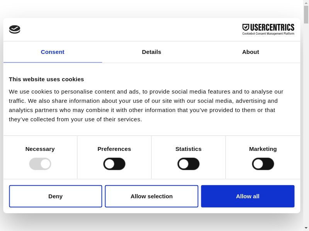Click the Usercentrics shield logo
Viewport: 309px width, 231px height.
pyautogui.click(x=246, y=27)
